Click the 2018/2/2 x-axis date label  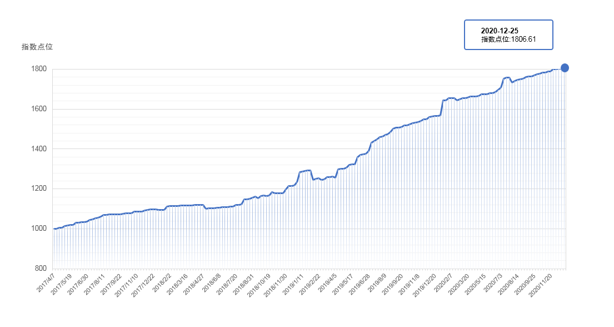pos(162,283)
